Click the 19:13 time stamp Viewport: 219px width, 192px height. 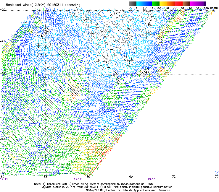(152, 179)
